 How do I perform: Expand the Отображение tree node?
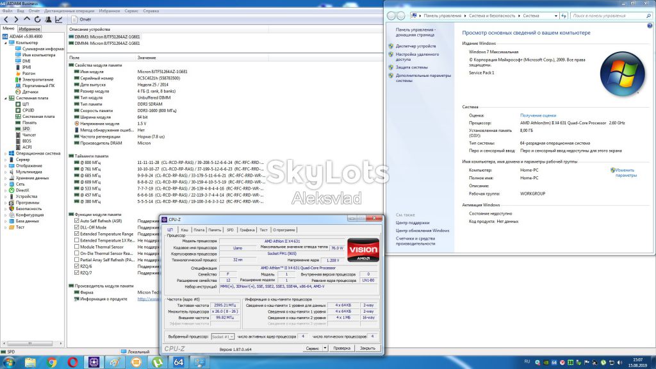coord(5,166)
